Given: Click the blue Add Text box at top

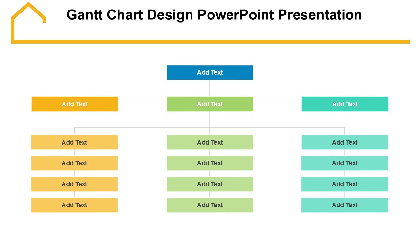Looking at the screenshot, I should tap(210, 72).
